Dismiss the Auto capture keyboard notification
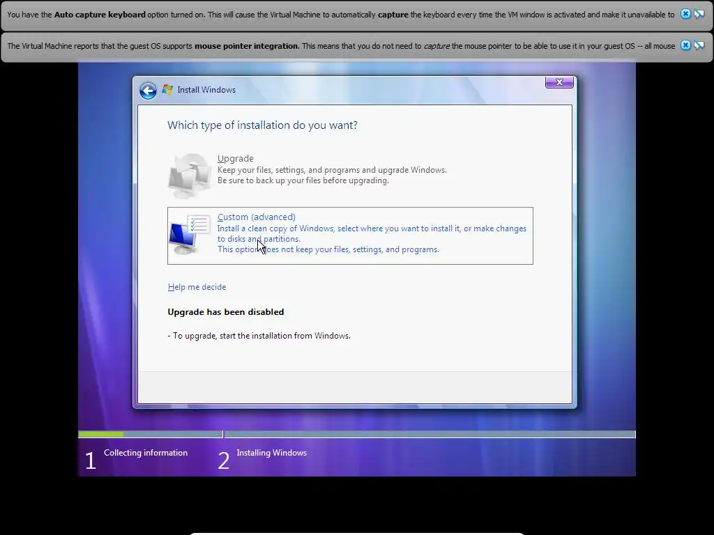 tap(685, 14)
